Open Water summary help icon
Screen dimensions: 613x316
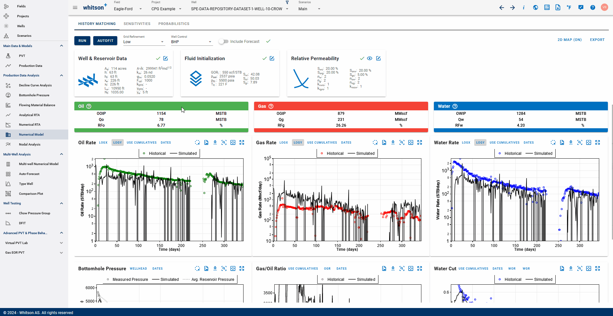pos(455,107)
